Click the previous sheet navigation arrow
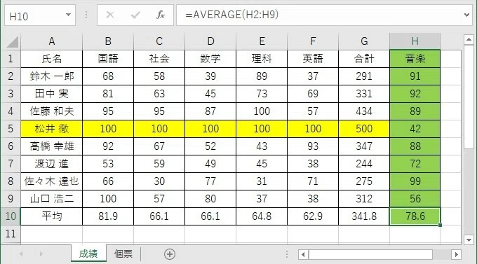This screenshot has width=477, height=264. click(21, 253)
